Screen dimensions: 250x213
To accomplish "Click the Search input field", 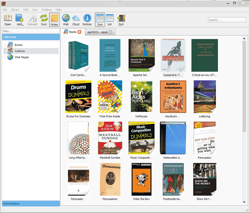I will [x=227, y=20].
